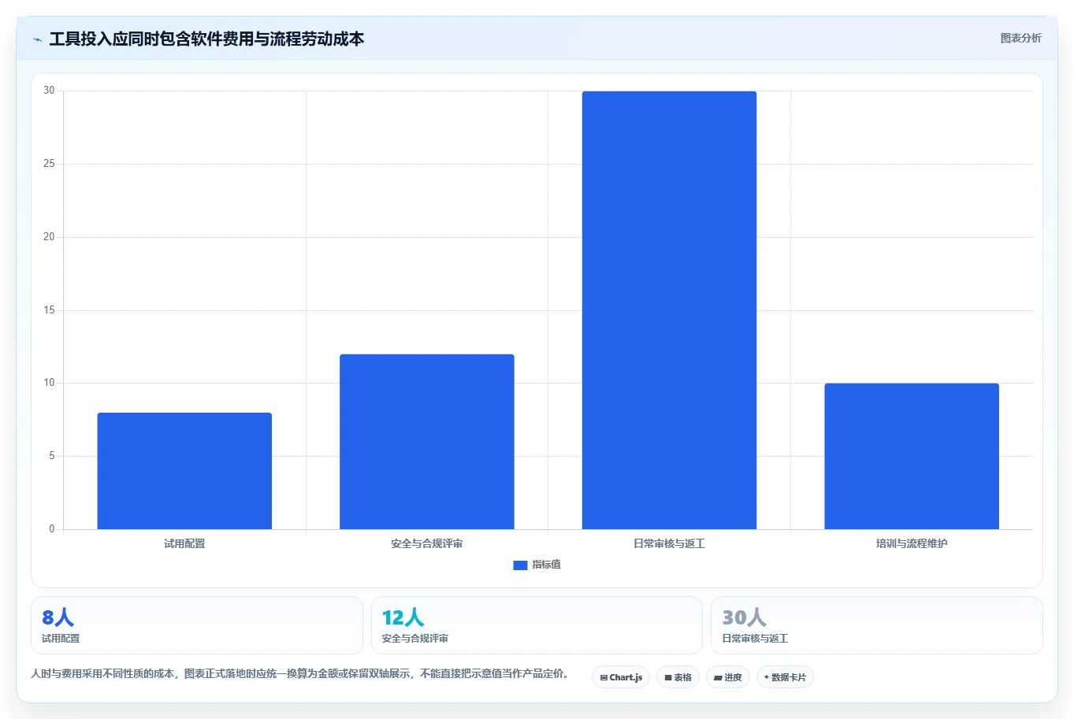Click the 数据卡片 tag chip
Screen dimensions: 1074x719
pyautogui.click(x=785, y=677)
